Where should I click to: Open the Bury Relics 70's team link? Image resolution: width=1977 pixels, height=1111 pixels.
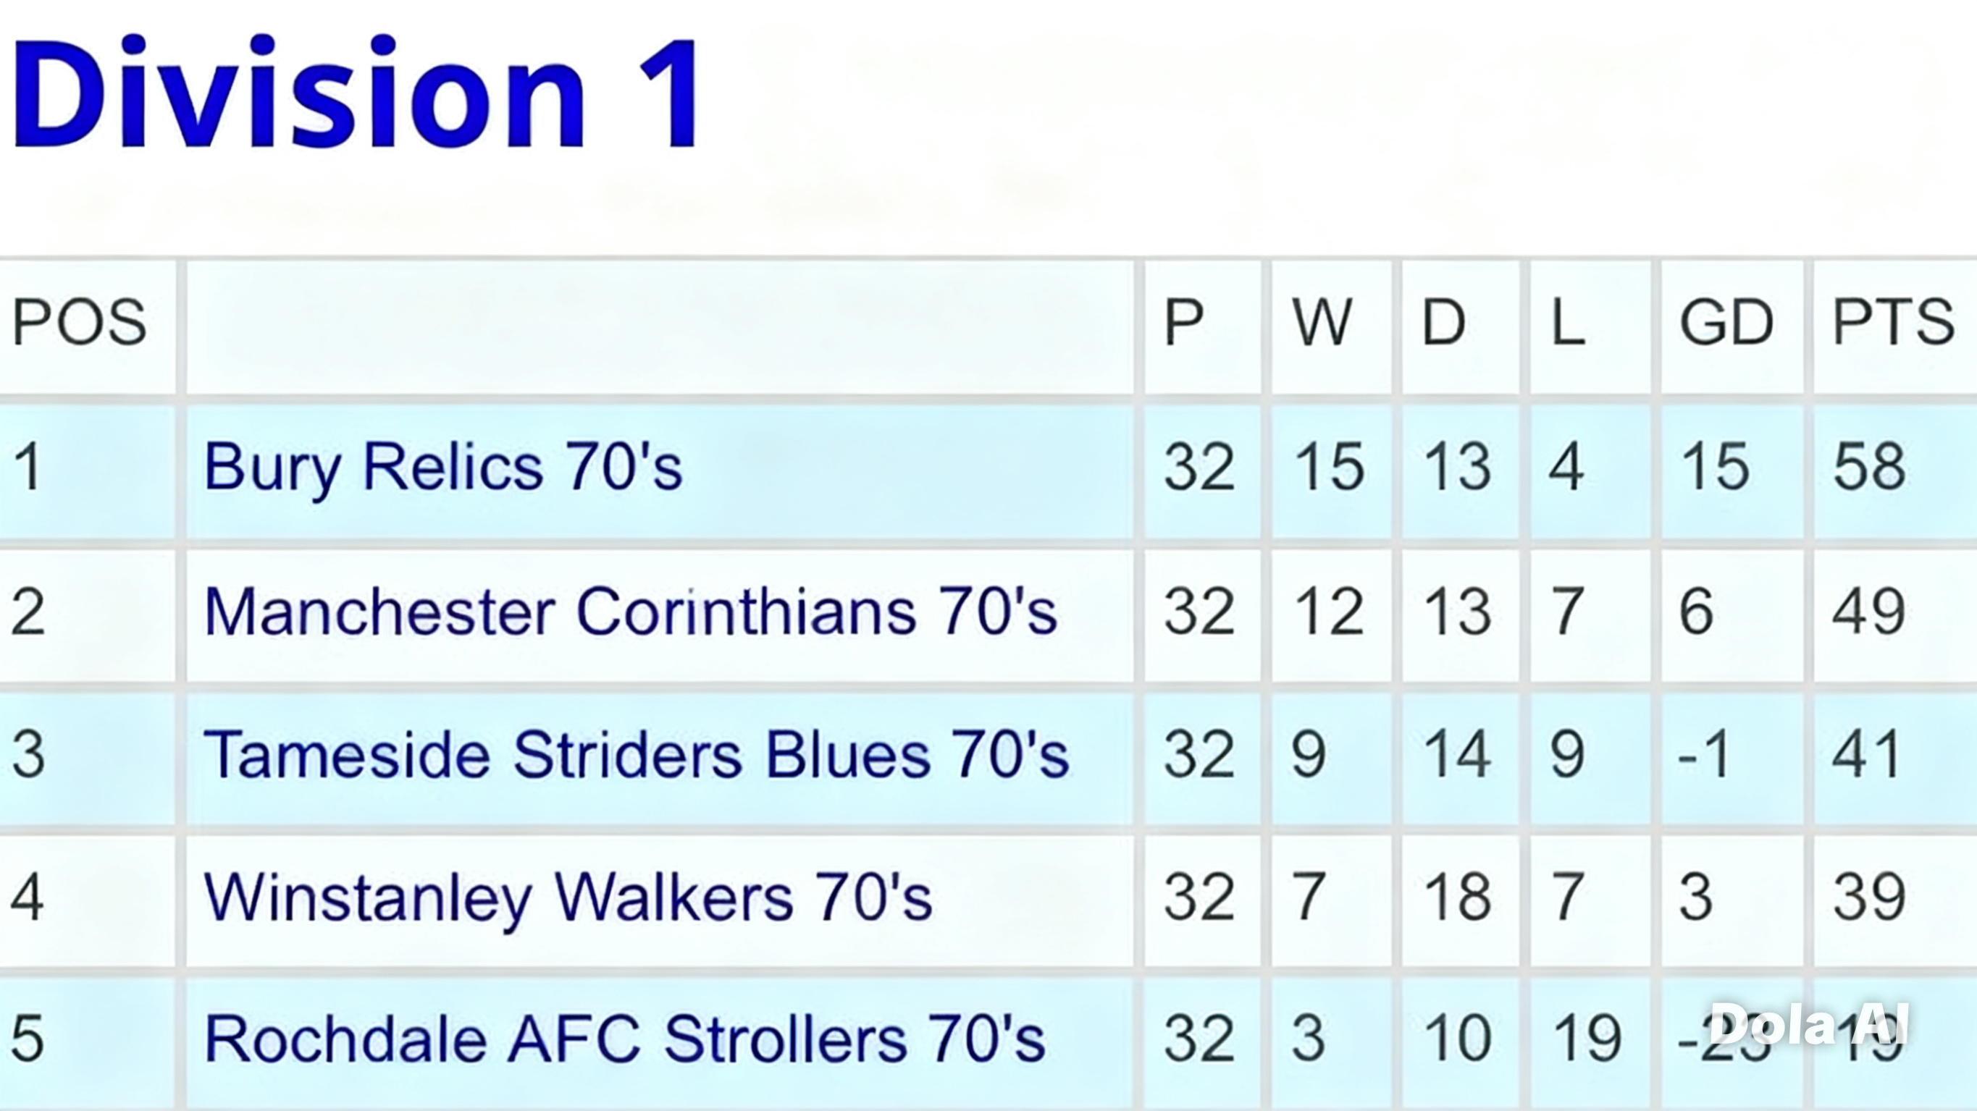point(442,468)
